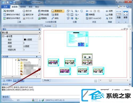This screenshot has height=103, width=133.
Task: Toggle the pin on the properties panel
Action: click(39, 29)
